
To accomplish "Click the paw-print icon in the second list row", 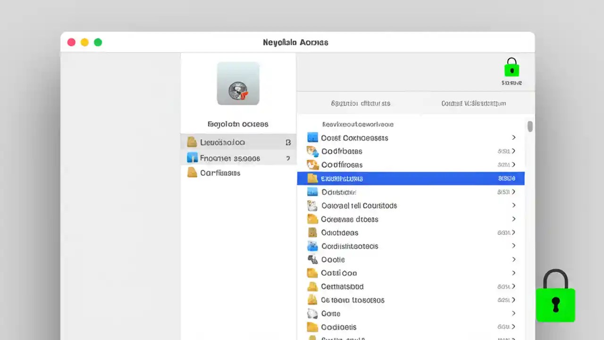I will (312, 151).
